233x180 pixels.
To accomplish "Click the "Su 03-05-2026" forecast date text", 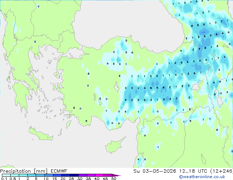I will click(155, 171).
